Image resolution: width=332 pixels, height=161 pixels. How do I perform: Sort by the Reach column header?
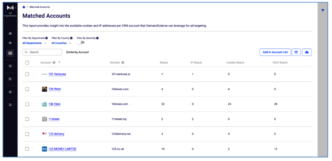pyautogui.click(x=164, y=62)
